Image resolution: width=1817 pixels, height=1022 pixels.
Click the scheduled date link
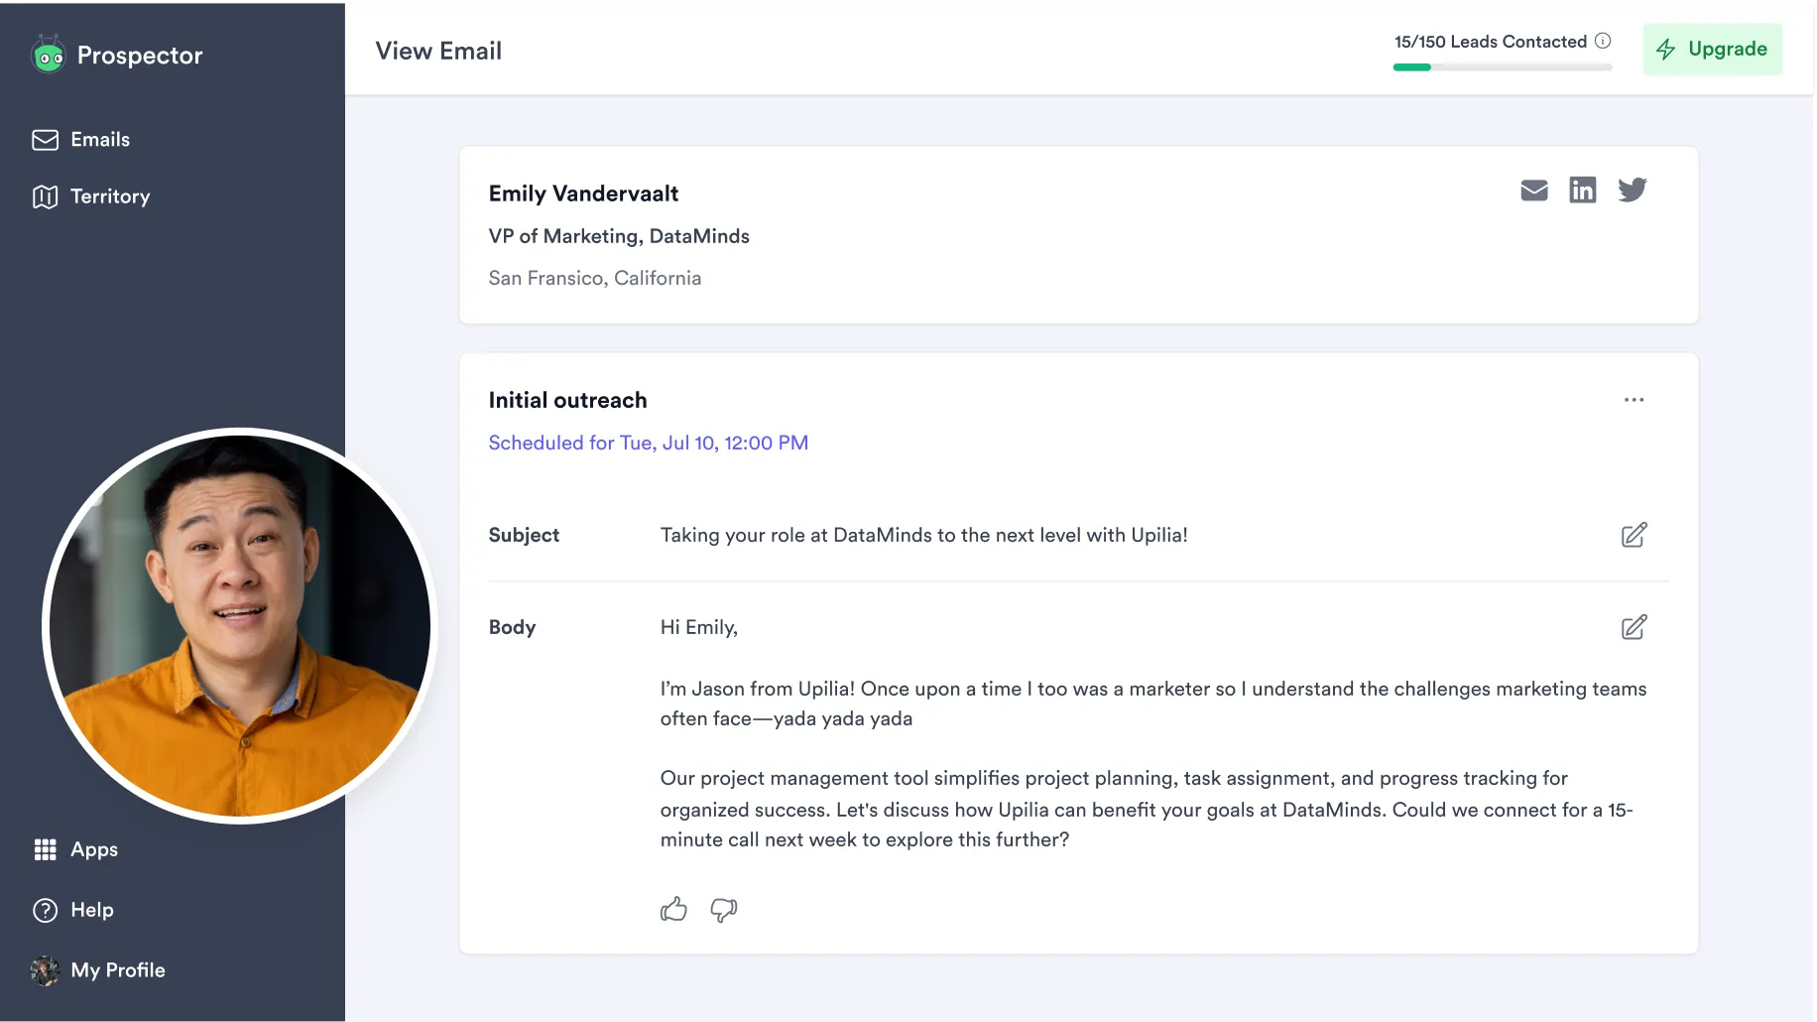[649, 443]
